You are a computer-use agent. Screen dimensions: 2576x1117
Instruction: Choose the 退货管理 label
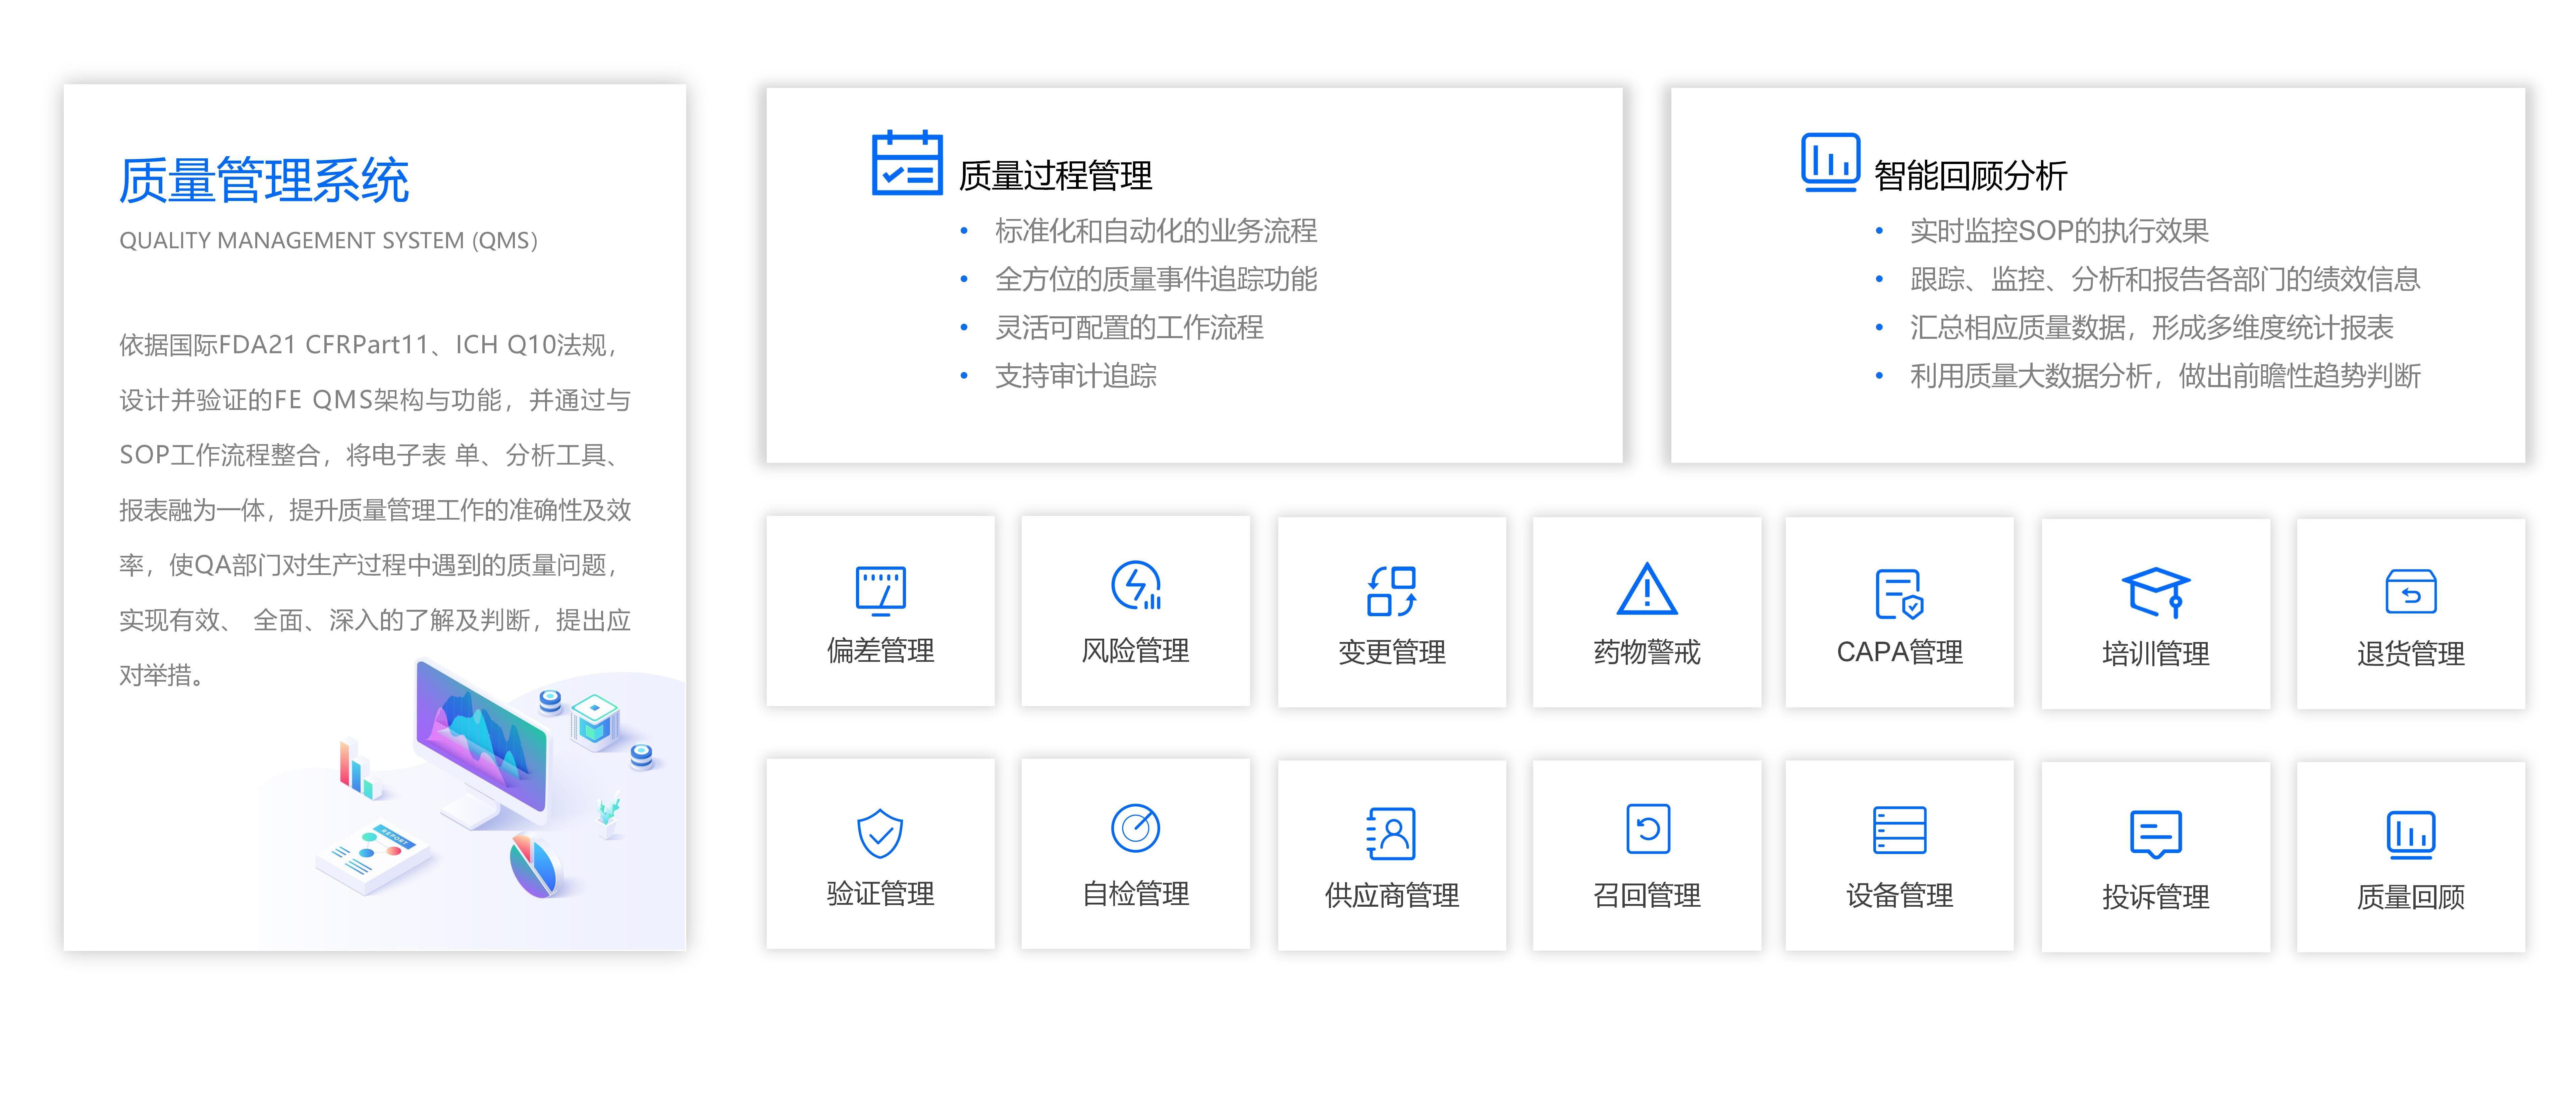point(2411,654)
